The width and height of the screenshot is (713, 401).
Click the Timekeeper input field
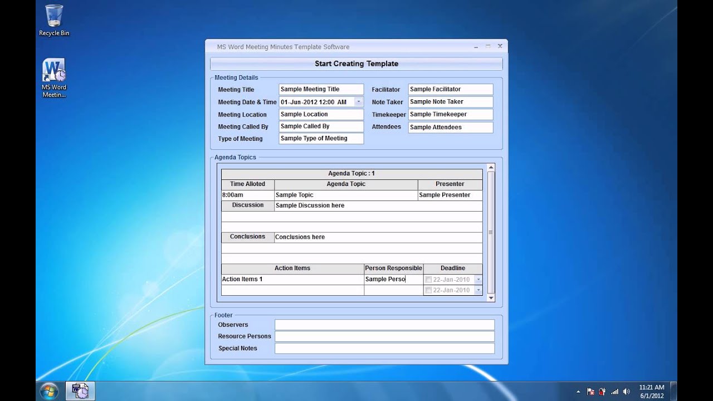click(x=451, y=114)
